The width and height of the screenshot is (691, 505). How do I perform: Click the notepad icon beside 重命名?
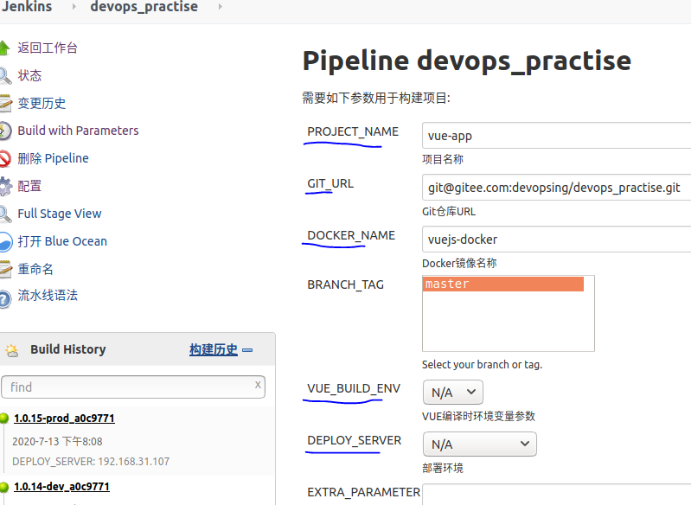point(5,269)
